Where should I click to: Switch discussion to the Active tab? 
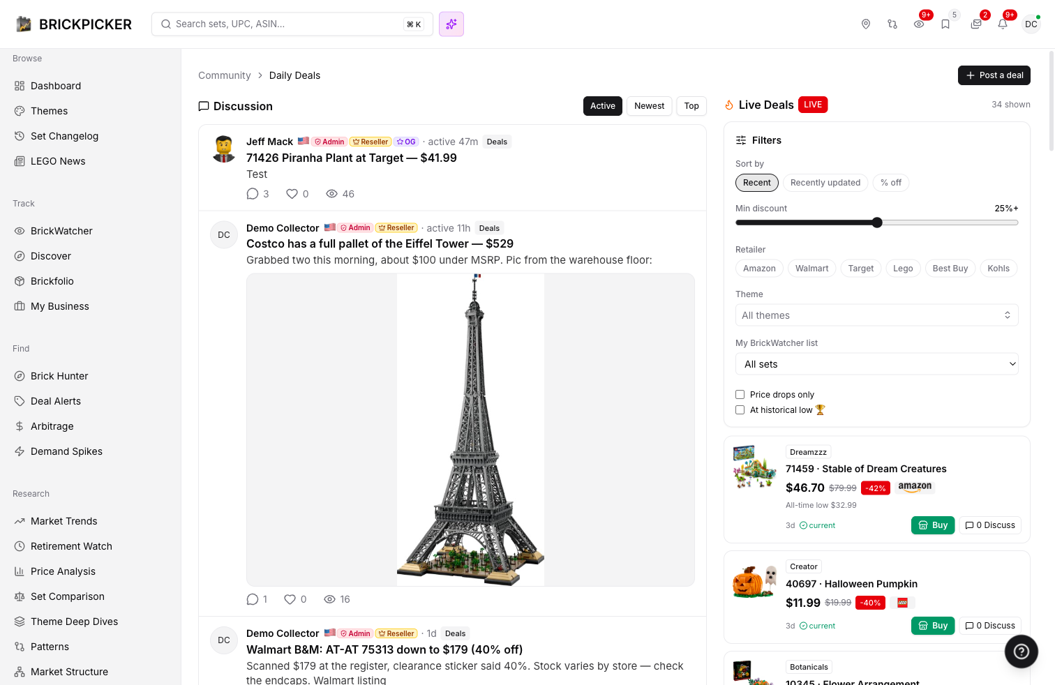click(x=603, y=106)
